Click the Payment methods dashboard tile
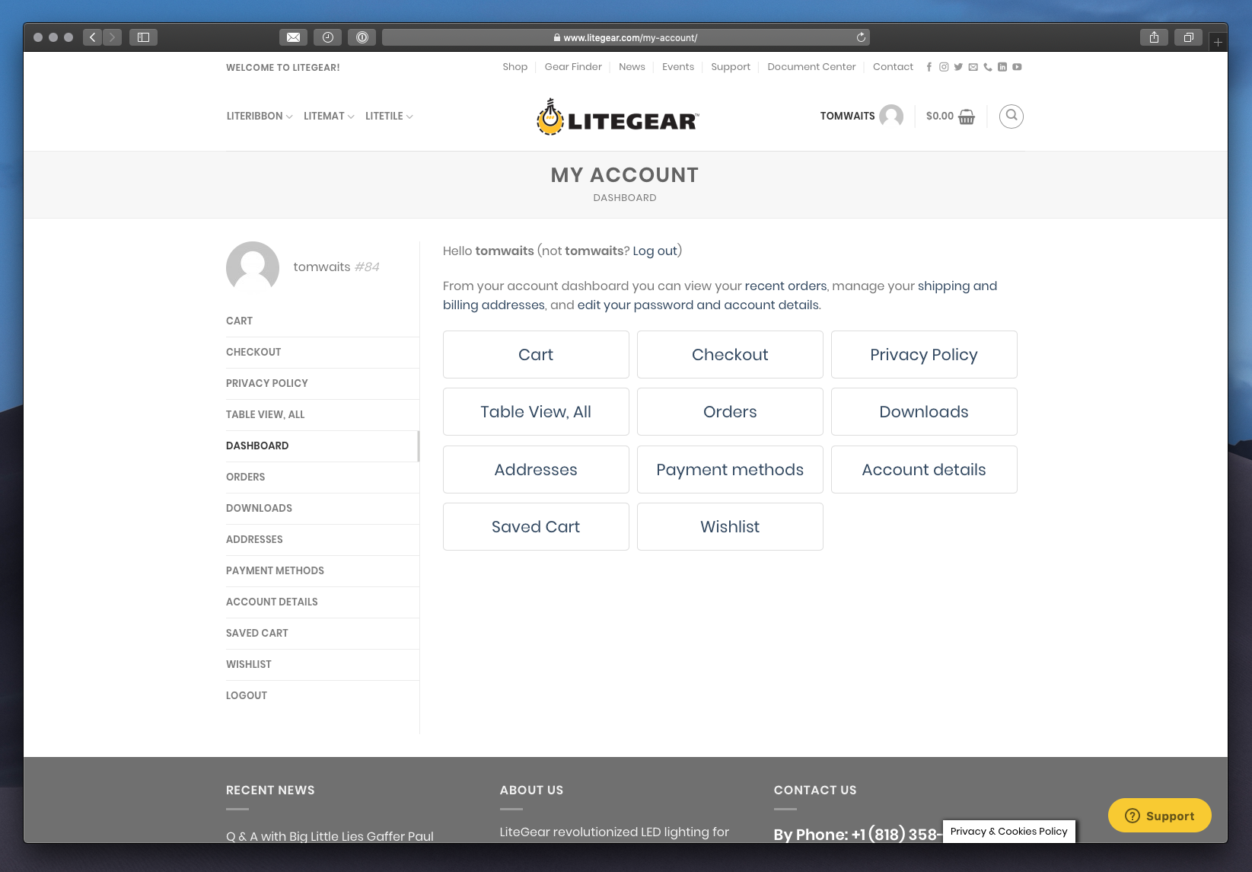1252x872 pixels. (730, 469)
